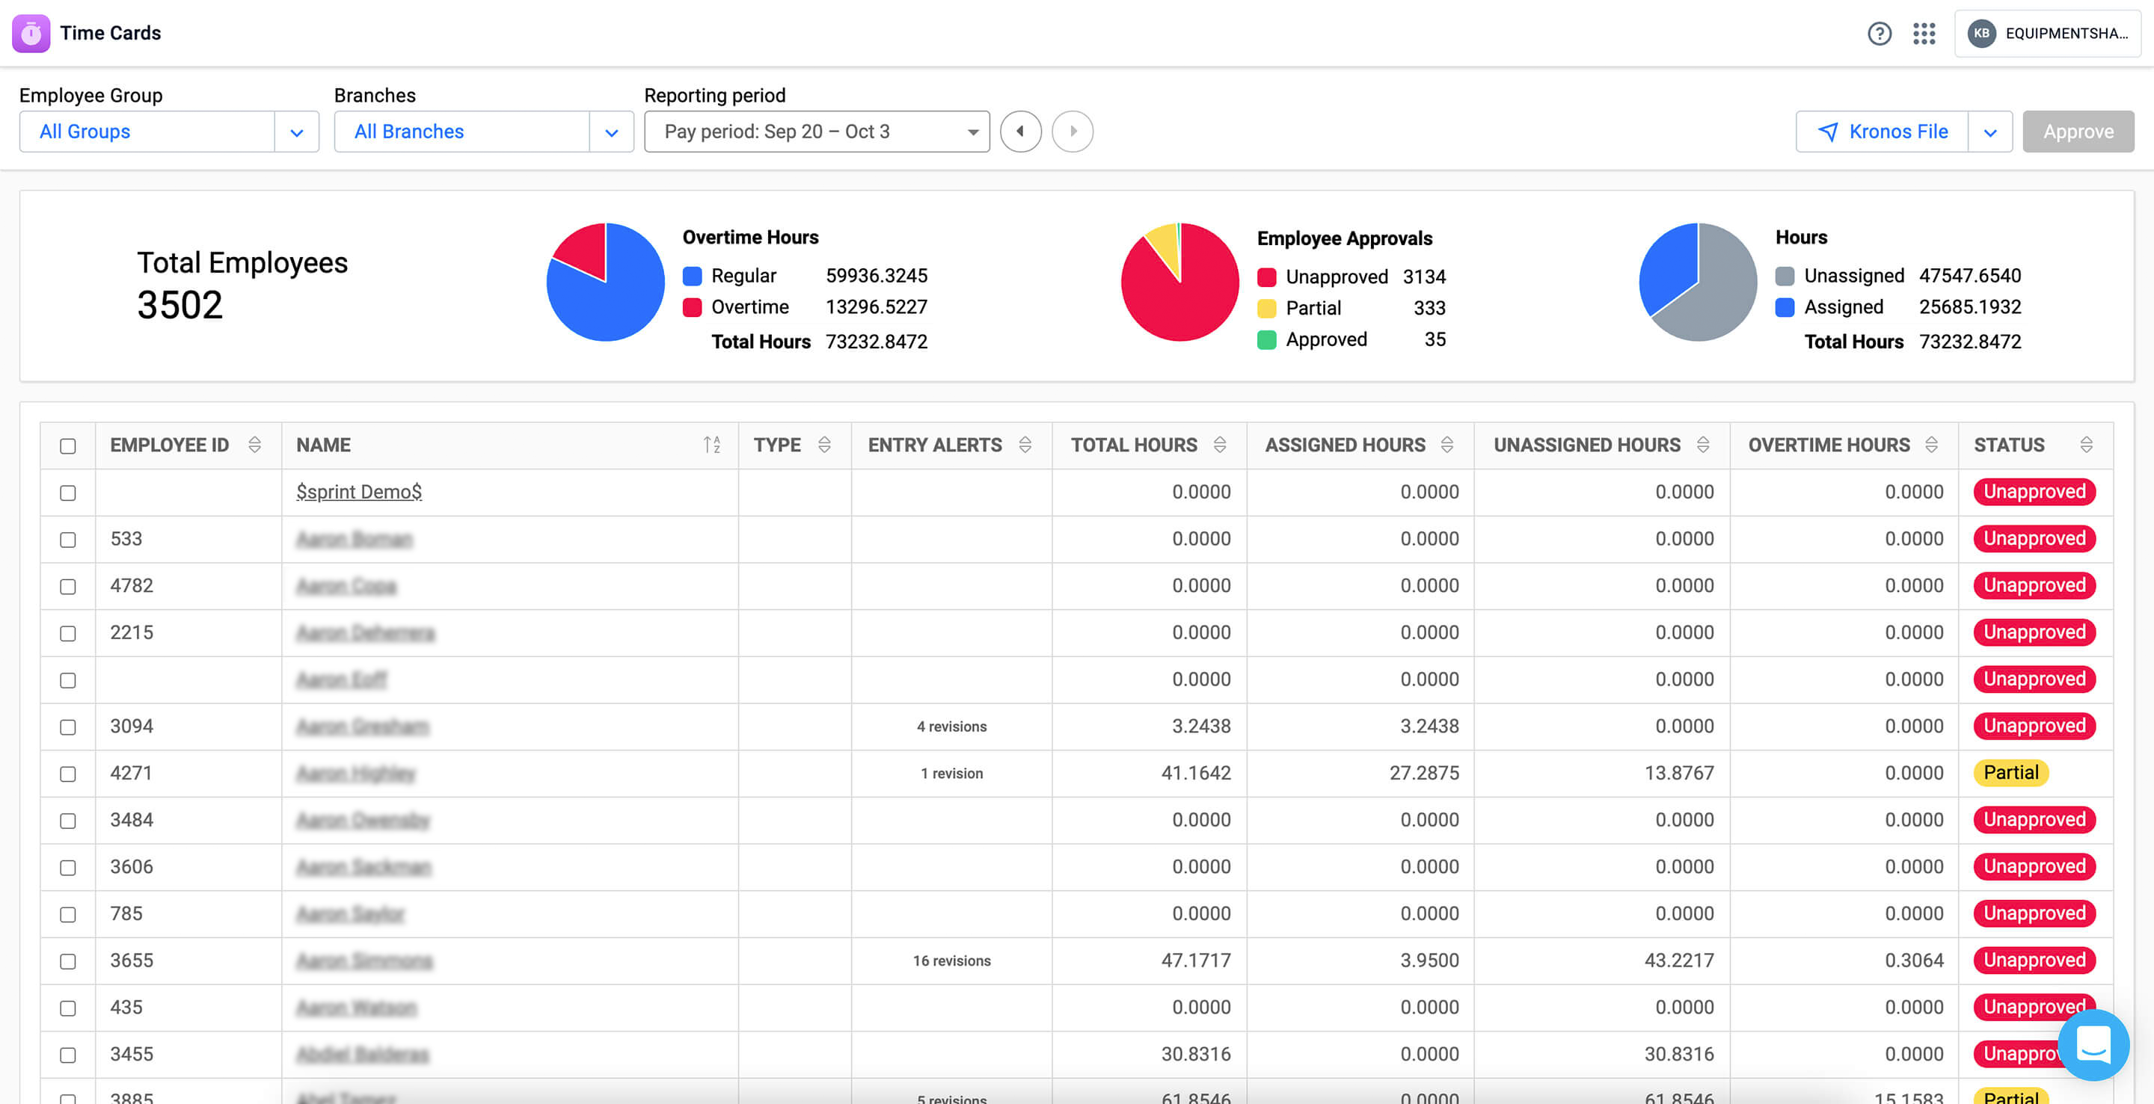Toggle the select-all header checkbox

tap(68, 446)
